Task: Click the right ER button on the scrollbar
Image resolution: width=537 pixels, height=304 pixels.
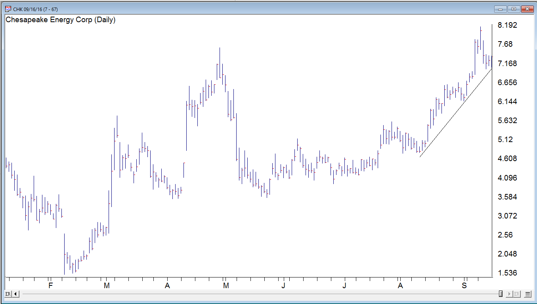Action: pyautogui.click(x=516, y=294)
